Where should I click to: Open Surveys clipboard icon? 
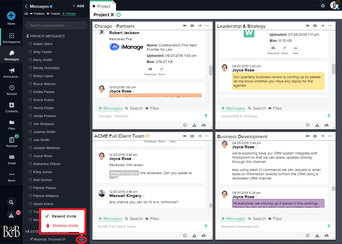[11, 140]
